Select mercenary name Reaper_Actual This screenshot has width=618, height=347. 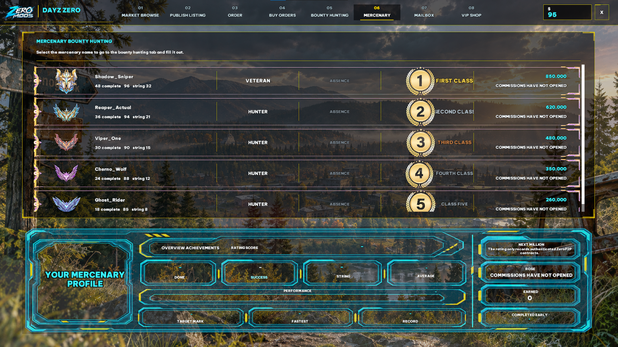coord(113,108)
